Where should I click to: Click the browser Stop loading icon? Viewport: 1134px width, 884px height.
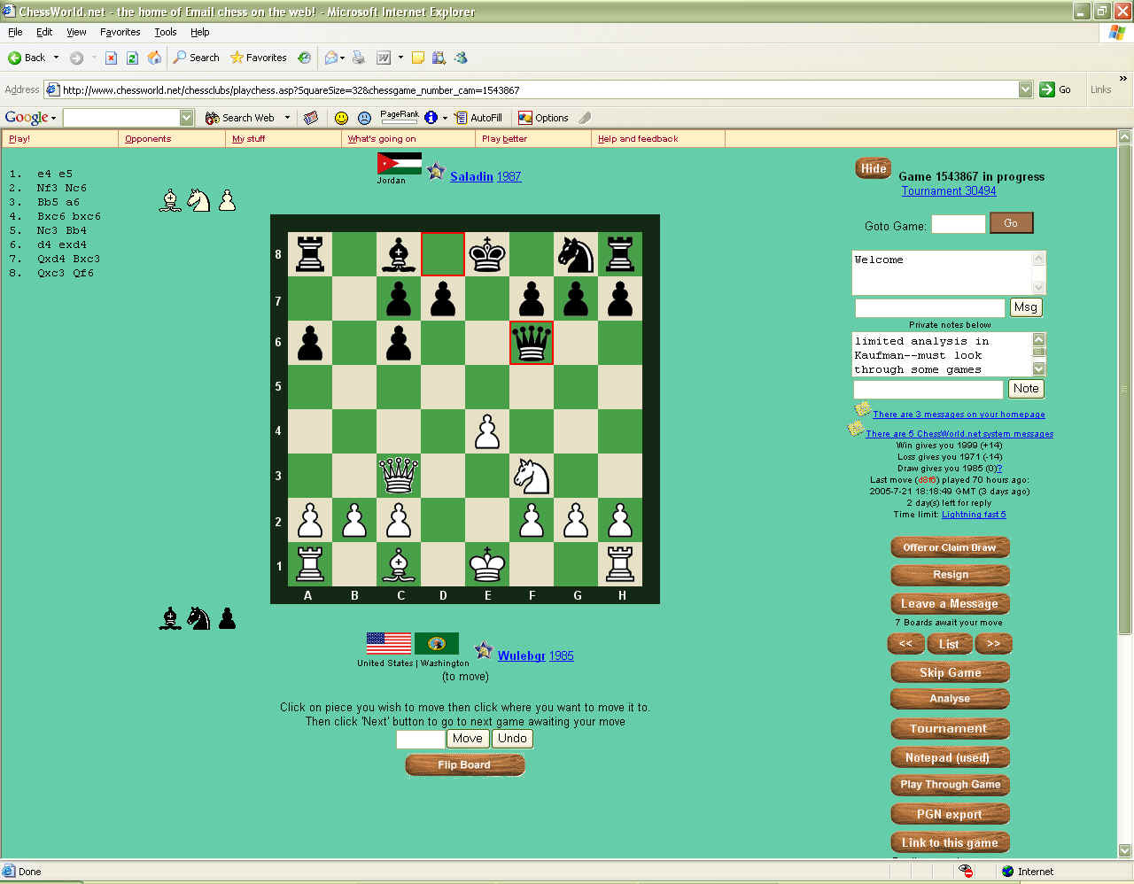coord(111,58)
